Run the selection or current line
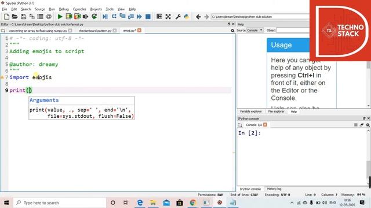The image size is (371, 208). click(85, 17)
